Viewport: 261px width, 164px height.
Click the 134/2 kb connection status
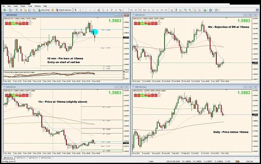[250, 161]
